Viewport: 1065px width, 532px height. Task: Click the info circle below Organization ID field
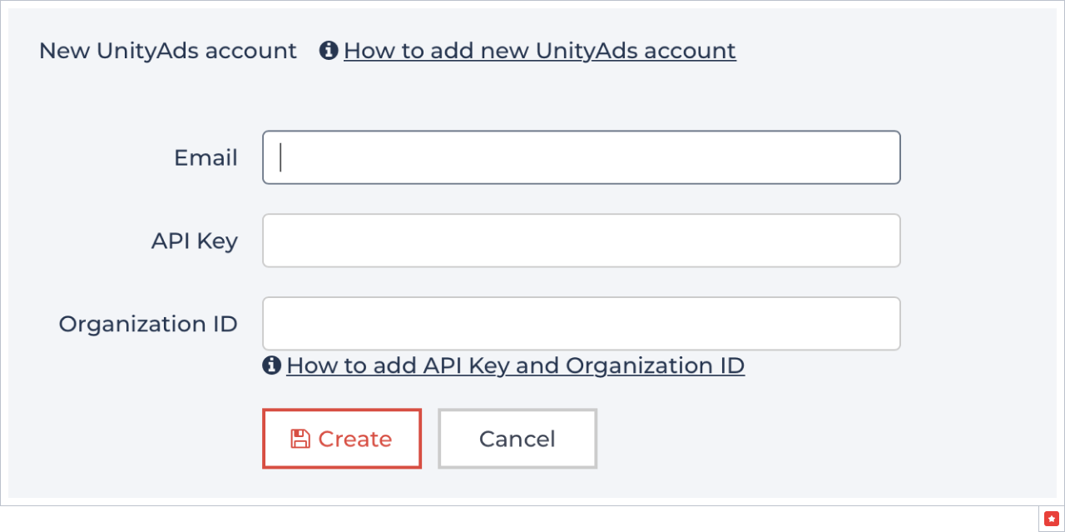[271, 365]
